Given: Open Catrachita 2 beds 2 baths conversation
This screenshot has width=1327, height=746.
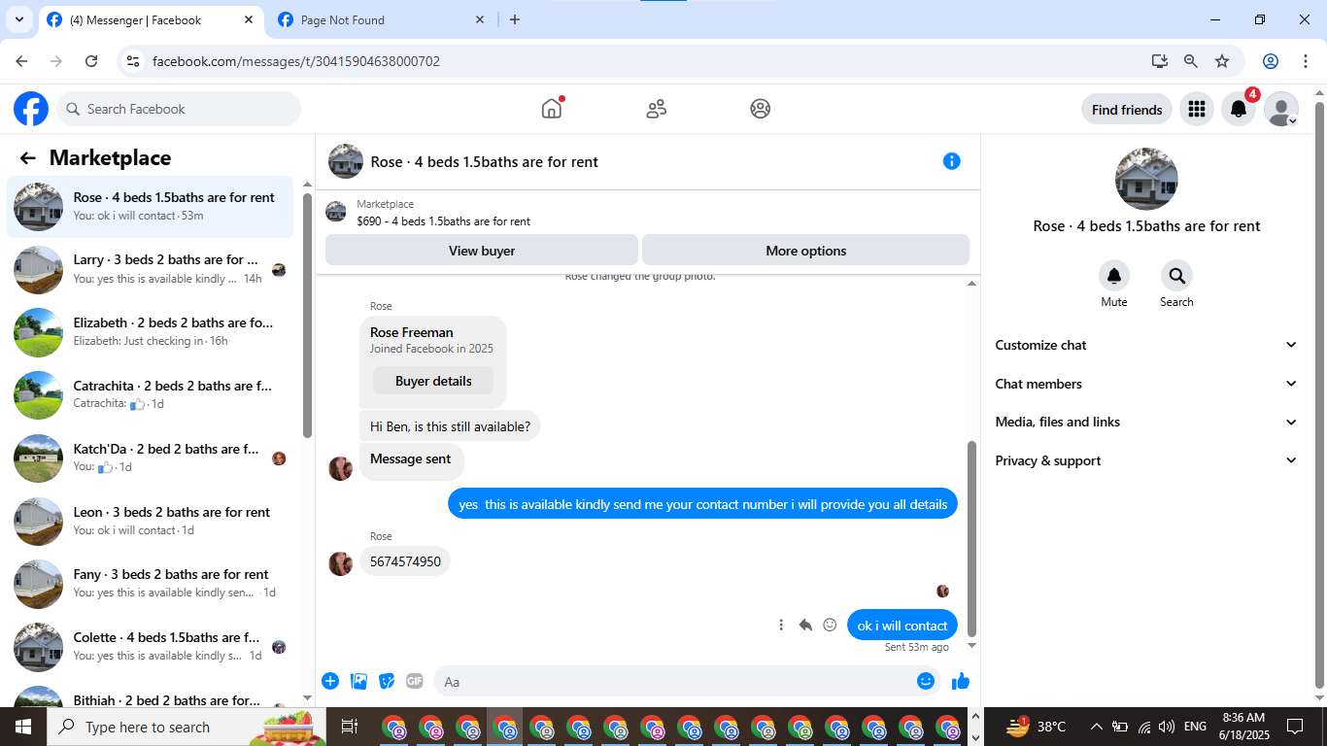Looking at the screenshot, I should 151,395.
